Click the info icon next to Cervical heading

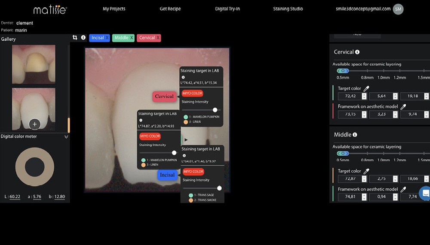tap(357, 52)
